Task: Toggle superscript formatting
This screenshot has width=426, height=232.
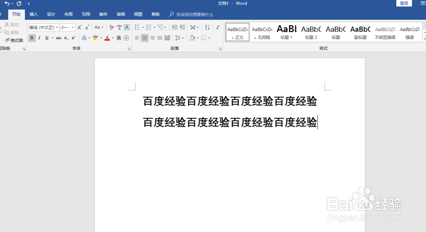Action: coord(74,38)
